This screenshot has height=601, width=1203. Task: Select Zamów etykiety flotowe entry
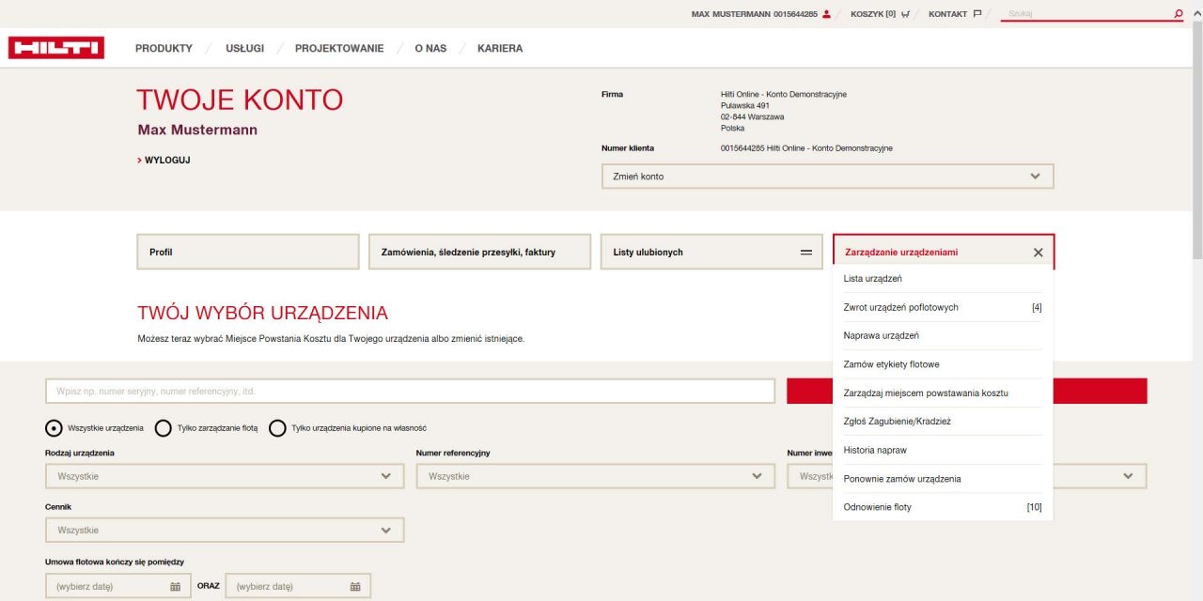[943, 364]
